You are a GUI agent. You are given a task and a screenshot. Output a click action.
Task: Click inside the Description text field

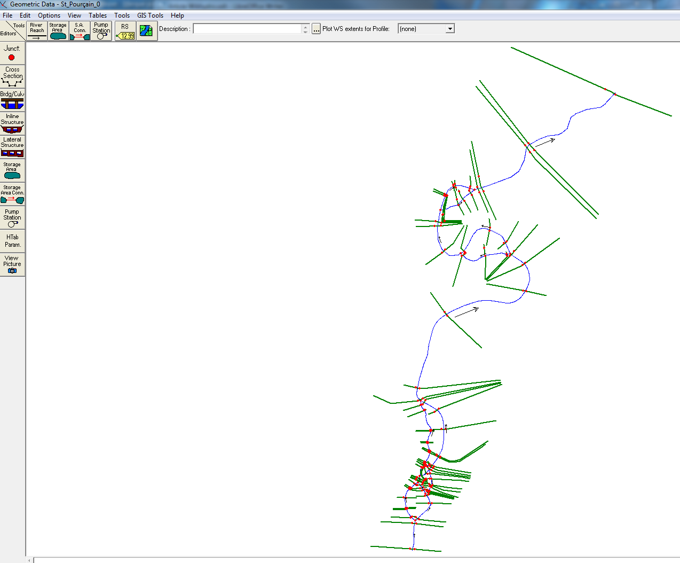point(248,29)
